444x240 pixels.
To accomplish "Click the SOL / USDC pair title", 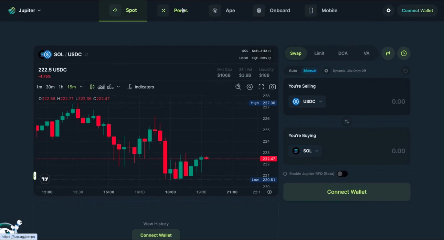I will click(x=68, y=55).
